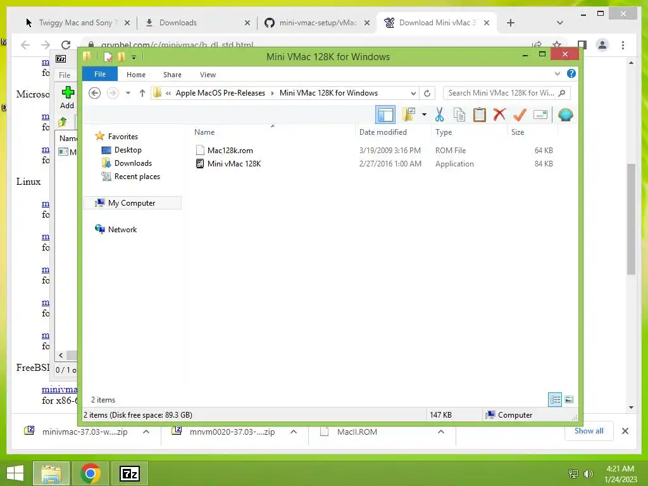Open options for mnvm0020-37.03 zip download
This screenshot has height=486, width=648.
294,432
